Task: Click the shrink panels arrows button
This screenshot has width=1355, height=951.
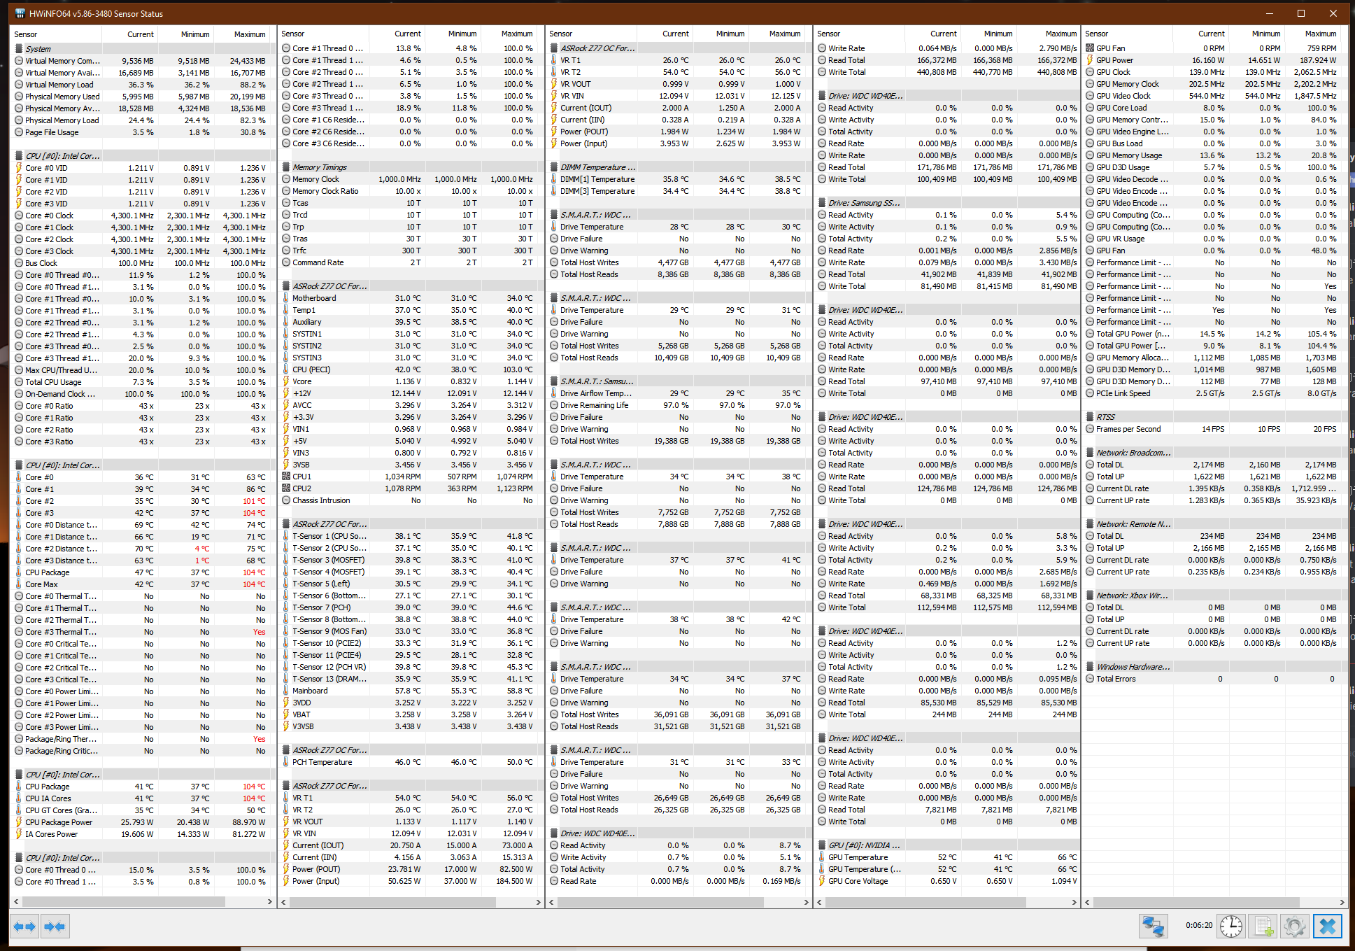Action: point(55,927)
